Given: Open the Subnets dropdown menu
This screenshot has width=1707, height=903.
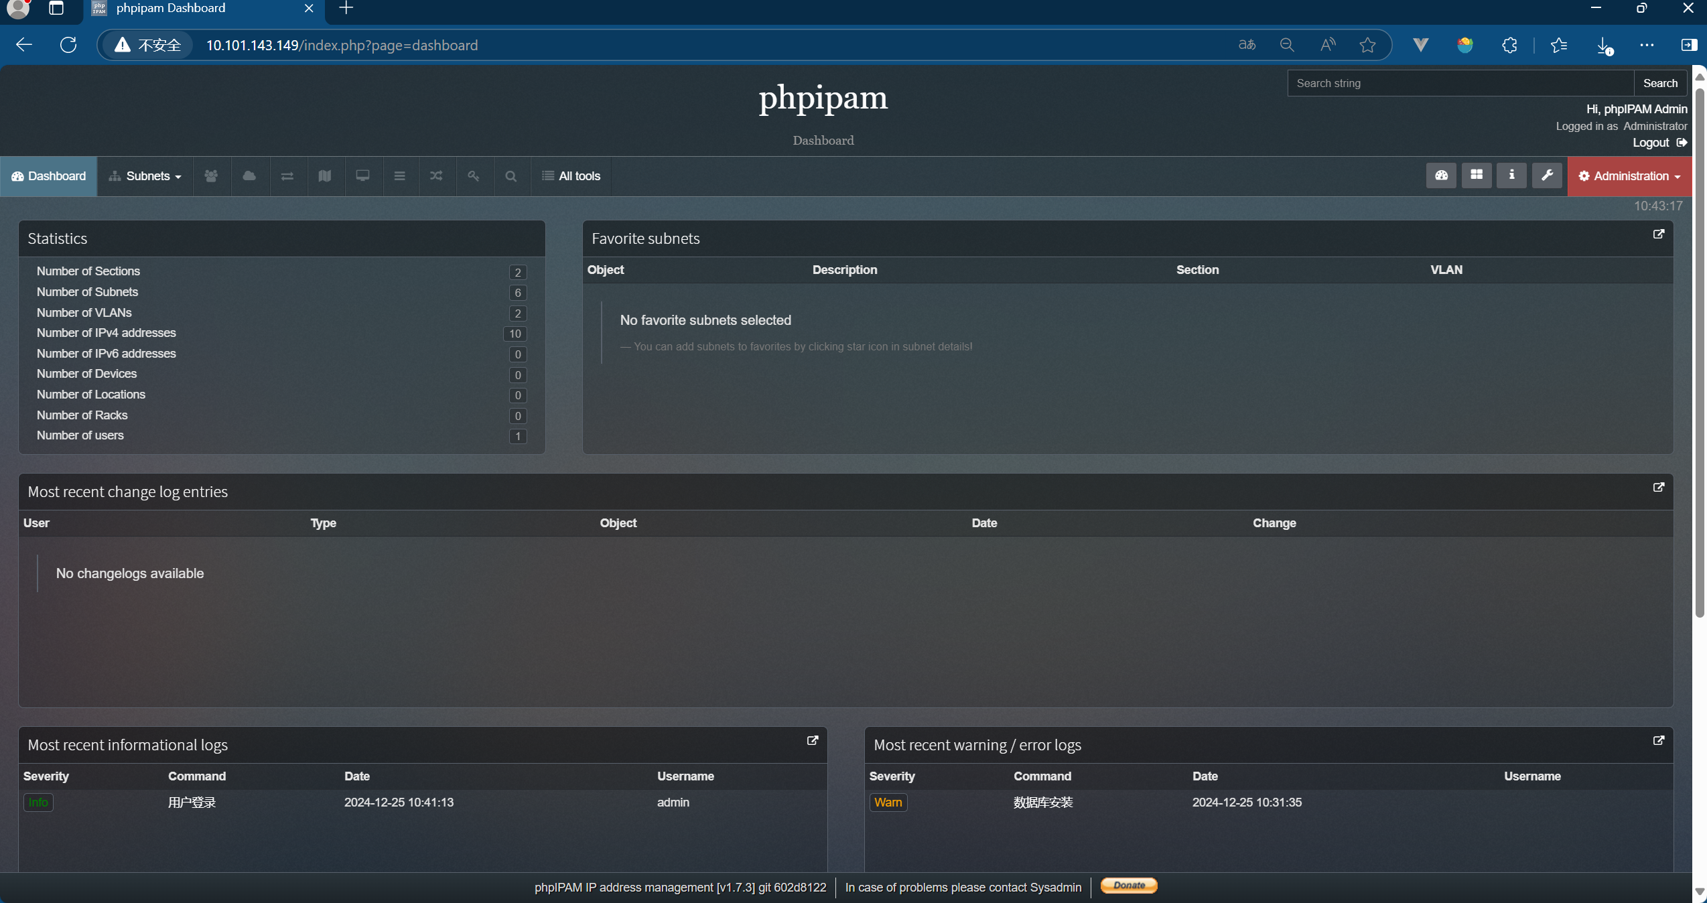Looking at the screenshot, I should click(x=145, y=176).
